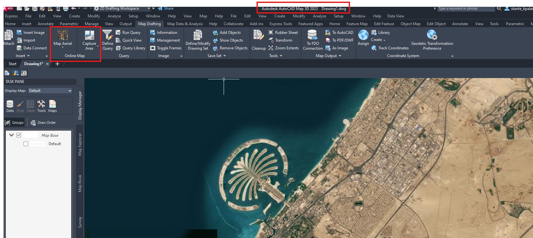
Task: Select Define Query tool
Action: (107, 40)
